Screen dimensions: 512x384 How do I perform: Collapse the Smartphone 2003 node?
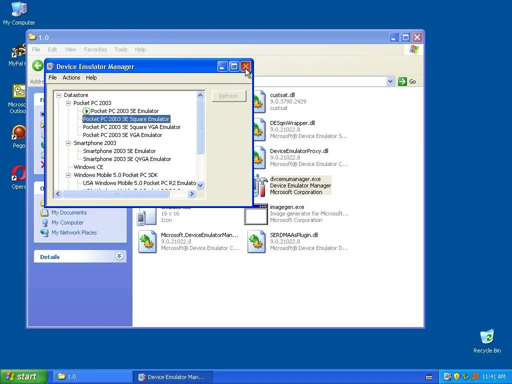pyautogui.click(x=68, y=143)
